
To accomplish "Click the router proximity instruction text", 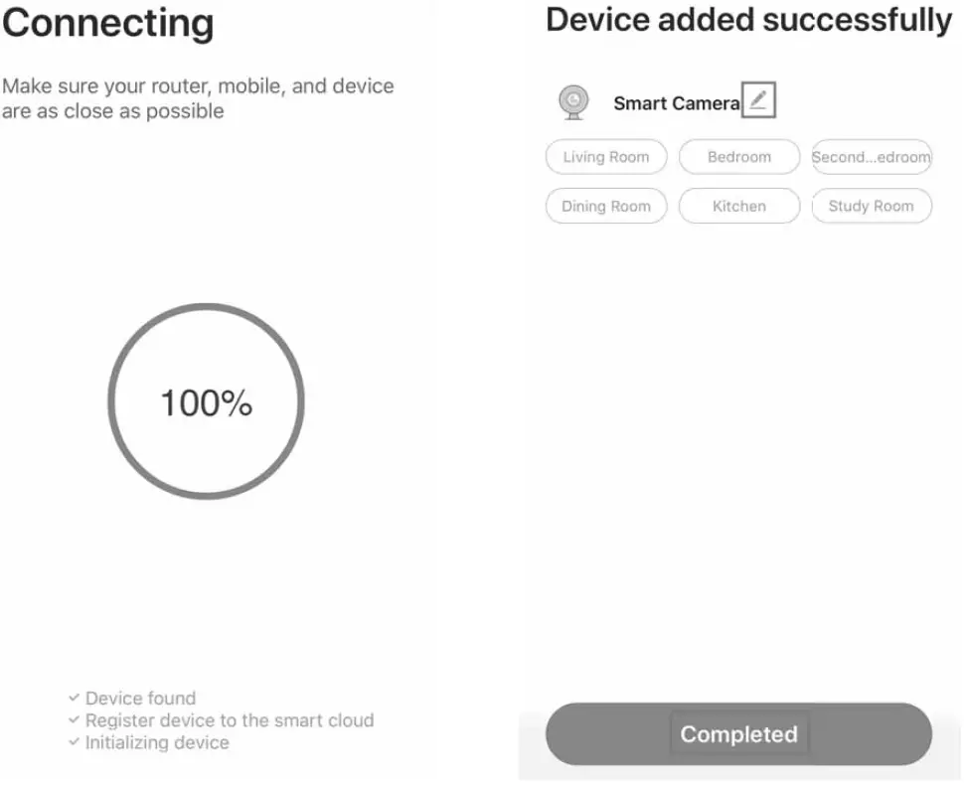I will 198,98.
